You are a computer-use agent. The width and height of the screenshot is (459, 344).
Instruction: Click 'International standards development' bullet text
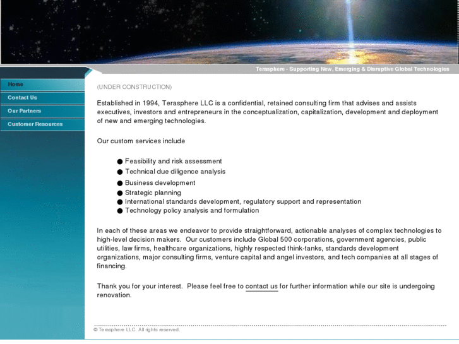click(243, 202)
